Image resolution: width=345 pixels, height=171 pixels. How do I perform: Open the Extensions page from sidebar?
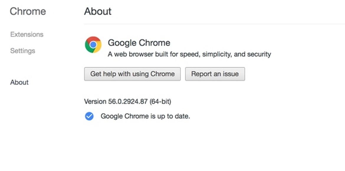point(27,34)
